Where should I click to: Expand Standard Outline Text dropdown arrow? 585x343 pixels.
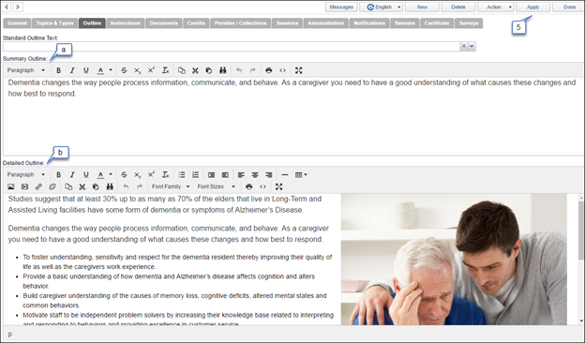[x=472, y=46]
